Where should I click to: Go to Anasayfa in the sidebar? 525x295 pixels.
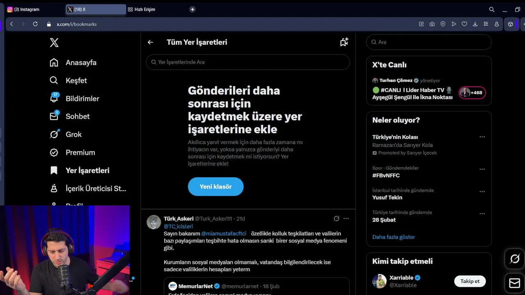[x=73, y=63]
